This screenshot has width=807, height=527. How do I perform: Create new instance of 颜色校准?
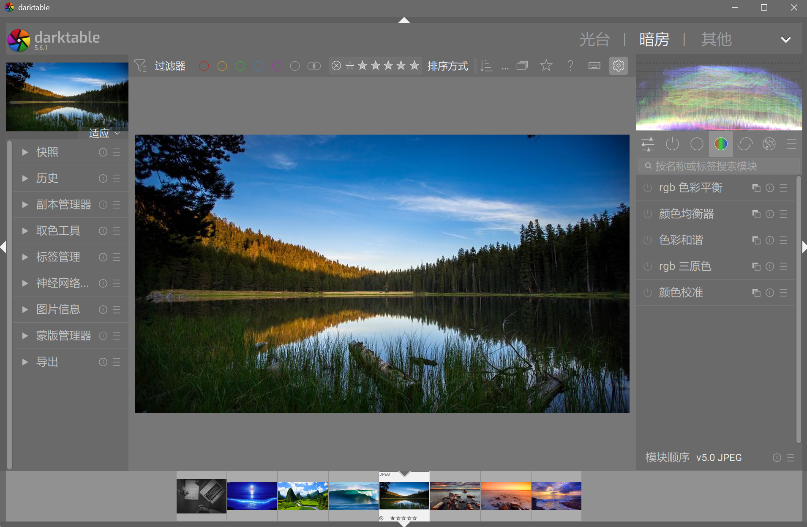coord(756,293)
